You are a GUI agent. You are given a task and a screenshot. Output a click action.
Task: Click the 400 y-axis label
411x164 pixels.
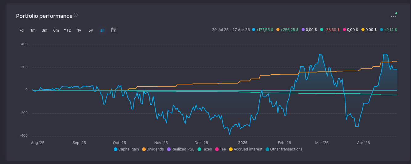pyautogui.click(x=24, y=44)
